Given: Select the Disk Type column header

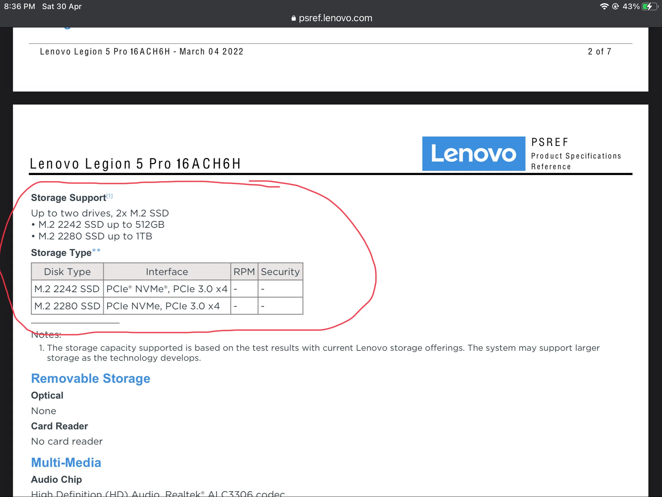Looking at the screenshot, I should [x=67, y=271].
